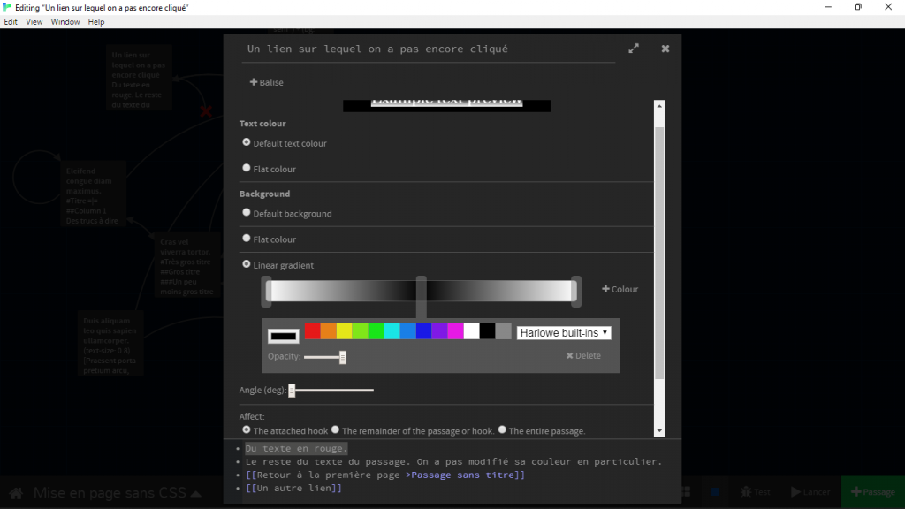Select Flat colour under Text colour
Image resolution: width=905 pixels, height=509 pixels.
pyautogui.click(x=247, y=168)
